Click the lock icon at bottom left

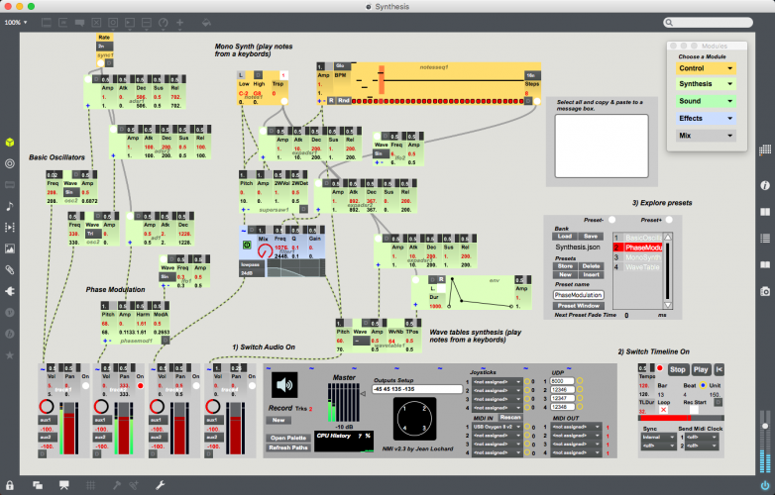point(9,485)
